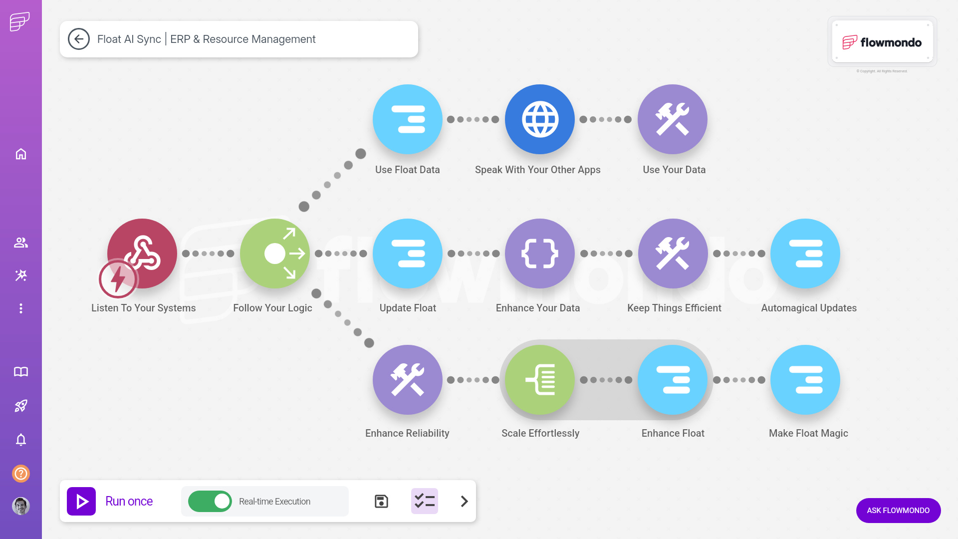This screenshot has width=958, height=539.
Task: Select the Scale Effortlessly iterator module
Action: (540, 380)
